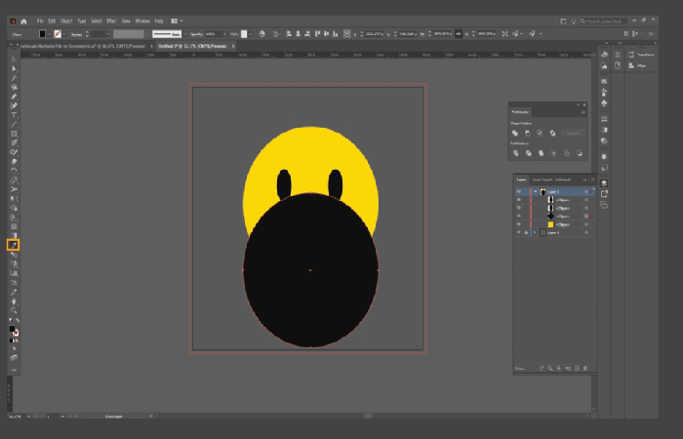
Task: Swap fill and stroke colors
Action: (x=18, y=321)
